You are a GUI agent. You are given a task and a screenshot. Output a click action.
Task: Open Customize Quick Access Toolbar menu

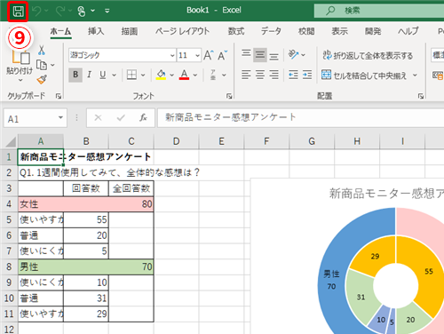107,11
